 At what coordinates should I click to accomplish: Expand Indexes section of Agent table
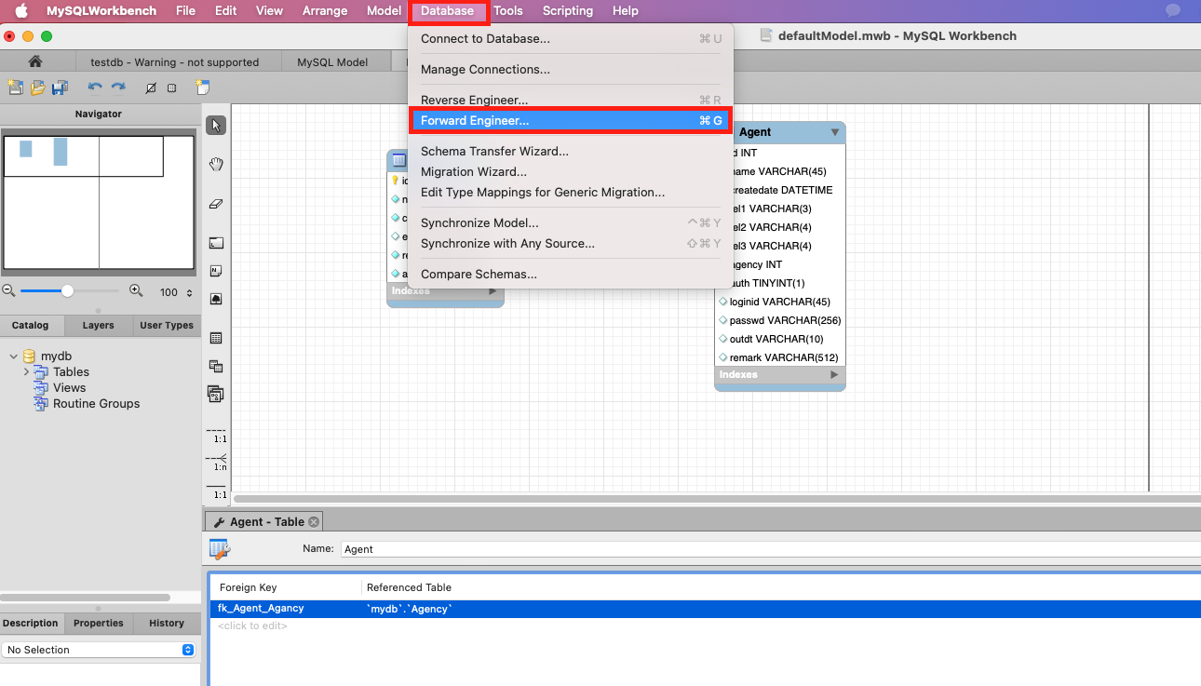tap(834, 374)
